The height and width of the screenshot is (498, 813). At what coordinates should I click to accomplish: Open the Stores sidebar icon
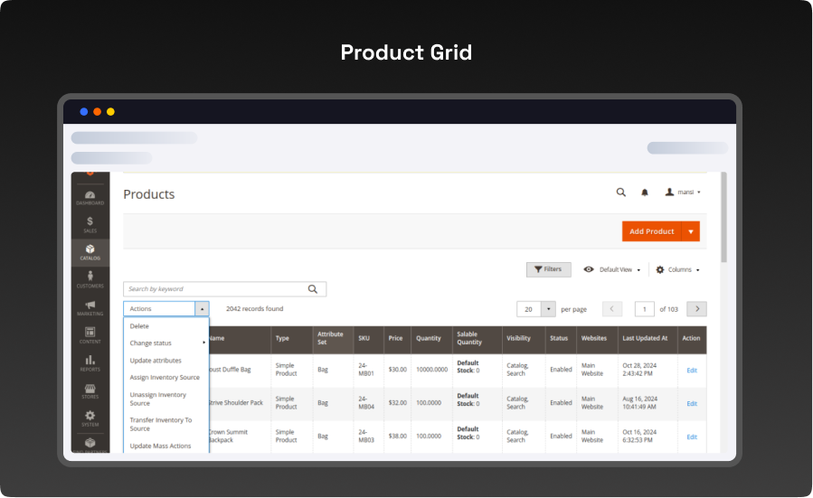(90, 391)
